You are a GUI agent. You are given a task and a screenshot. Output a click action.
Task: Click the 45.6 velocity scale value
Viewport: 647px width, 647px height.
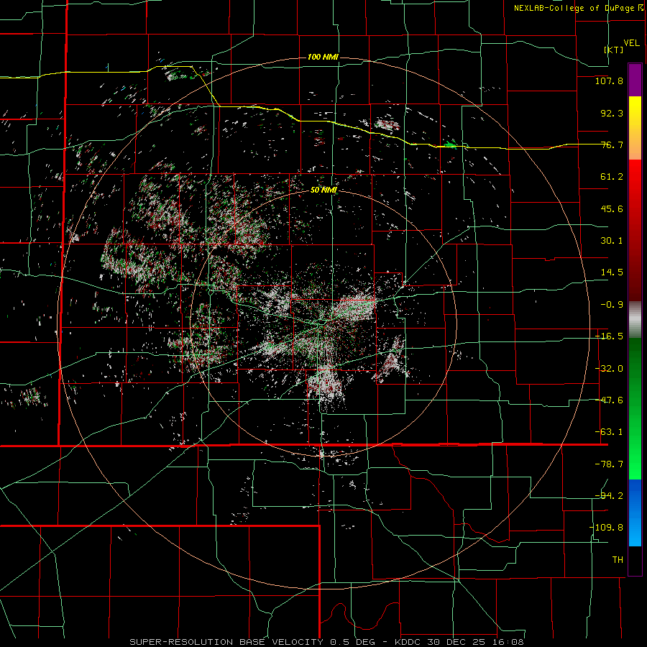tap(612, 208)
